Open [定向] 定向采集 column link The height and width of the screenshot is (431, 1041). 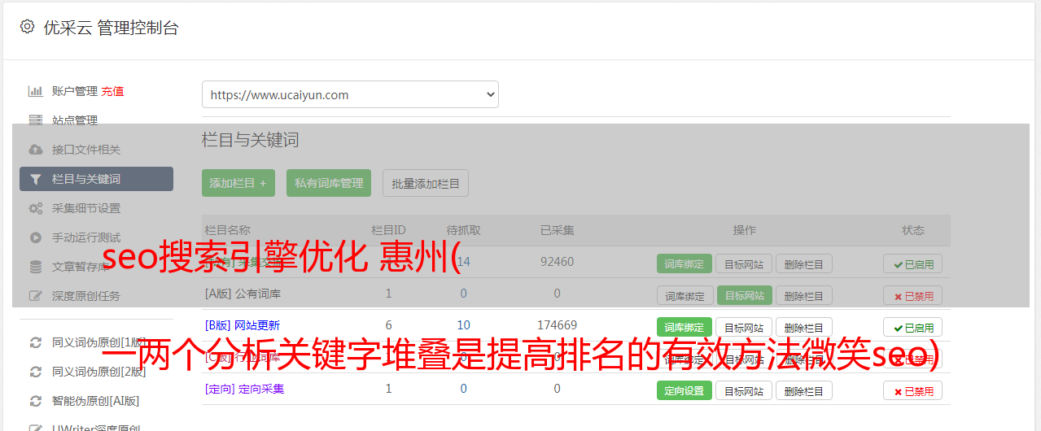[x=244, y=389]
